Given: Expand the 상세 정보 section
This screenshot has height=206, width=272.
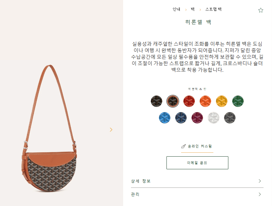Looking at the screenshot, I should point(197,181).
